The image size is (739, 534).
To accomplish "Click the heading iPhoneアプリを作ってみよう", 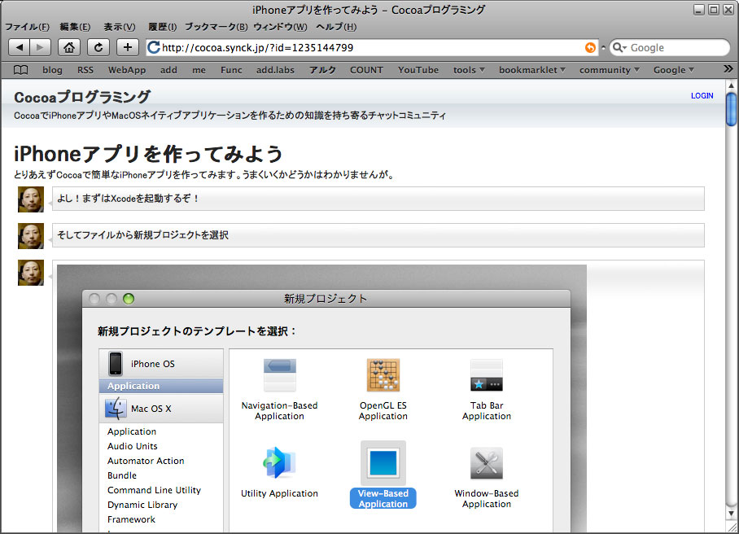I will pos(148,154).
